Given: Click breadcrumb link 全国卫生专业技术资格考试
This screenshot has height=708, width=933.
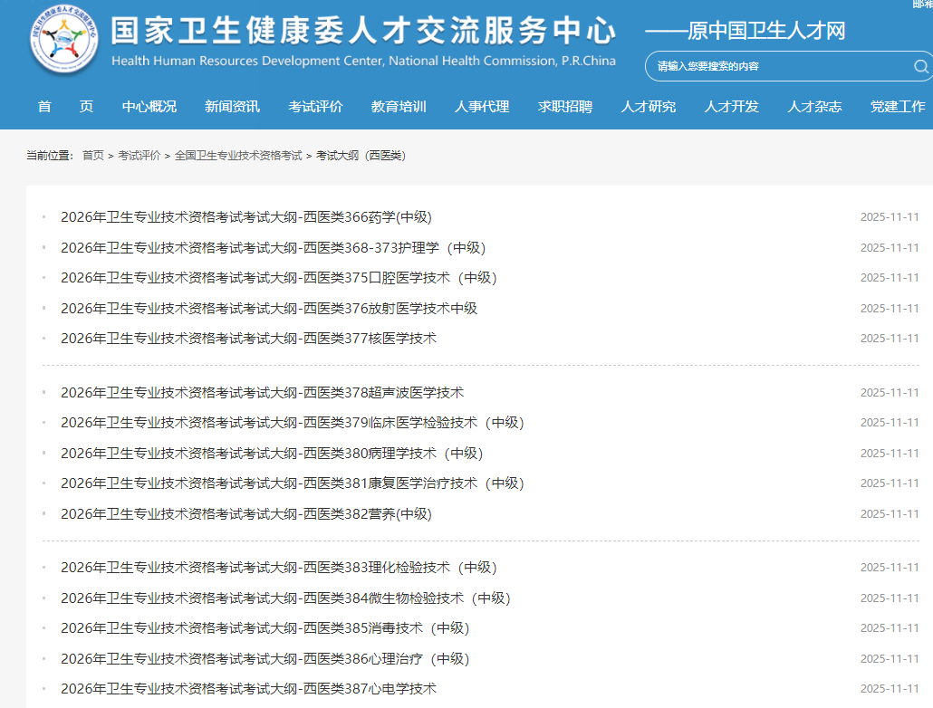Looking at the screenshot, I should [x=238, y=156].
